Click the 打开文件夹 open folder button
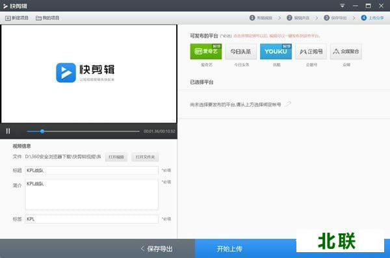Viewport: 390px width, 258px height. [145, 157]
